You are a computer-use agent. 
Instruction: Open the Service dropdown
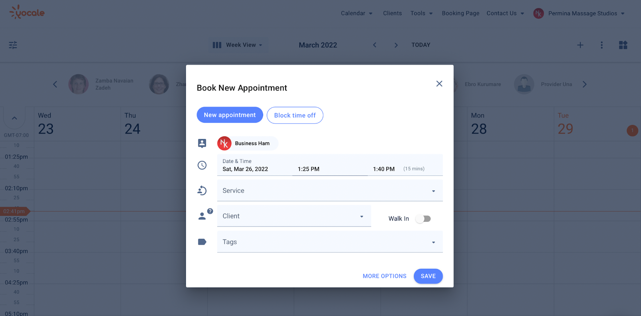pos(330,191)
